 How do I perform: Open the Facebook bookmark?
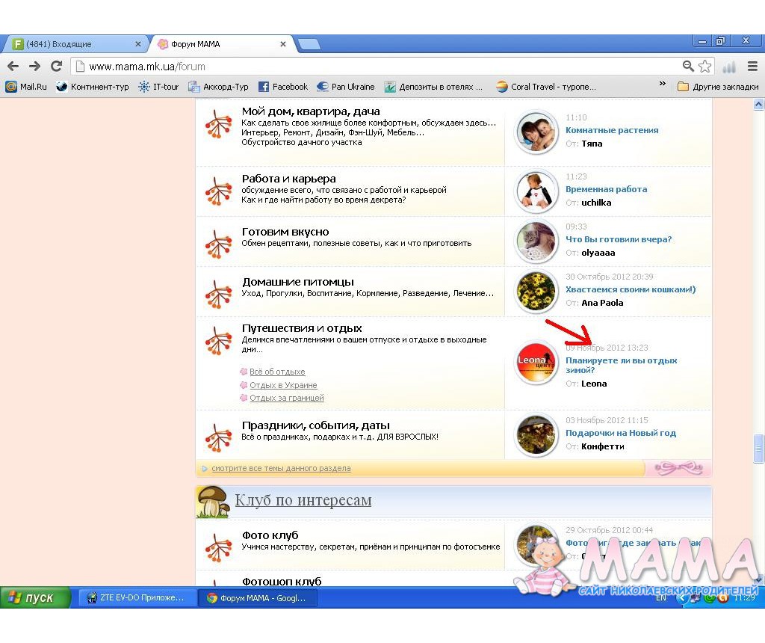[282, 87]
